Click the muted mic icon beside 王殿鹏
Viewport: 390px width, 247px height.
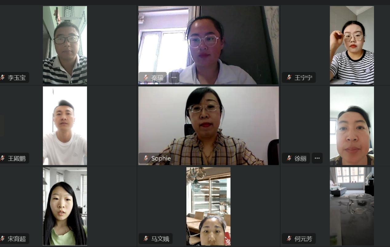coord(2,158)
